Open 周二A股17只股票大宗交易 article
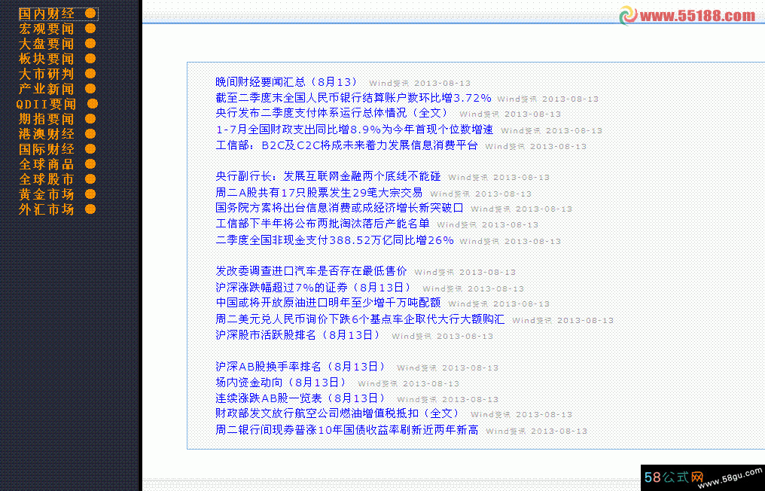The width and height of the screenshot is (765, 491). click(319, 193)
